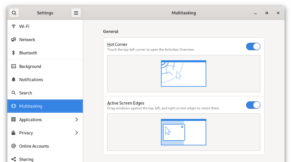Viewport: 292px width, 162px height.
Task: Disable the Active Screen Edges switch
Action: (x=253, y=105)
